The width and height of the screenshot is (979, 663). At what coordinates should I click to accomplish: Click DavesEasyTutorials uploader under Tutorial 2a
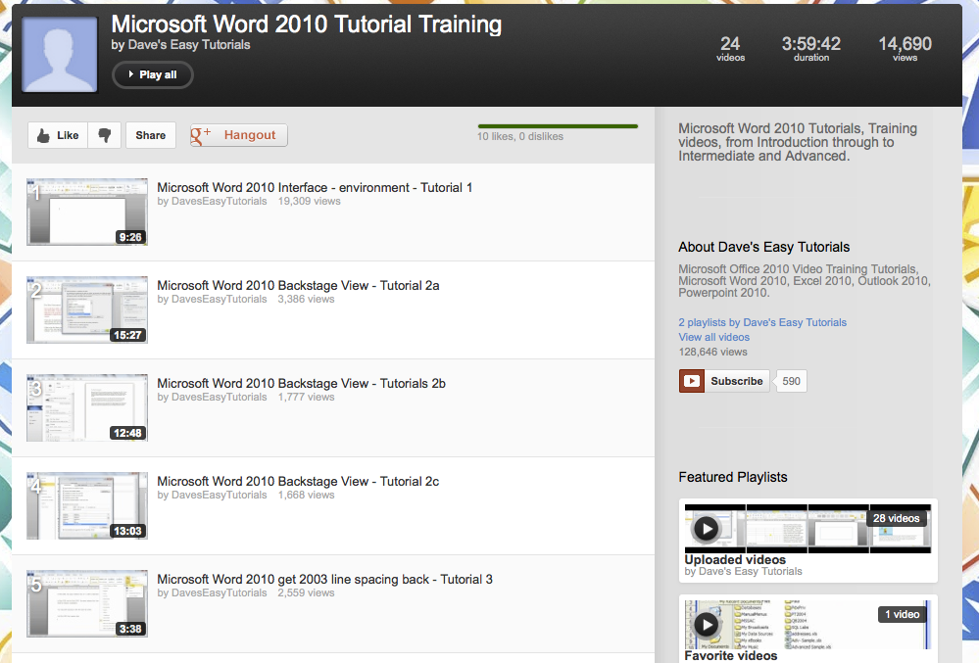[220, 300]
